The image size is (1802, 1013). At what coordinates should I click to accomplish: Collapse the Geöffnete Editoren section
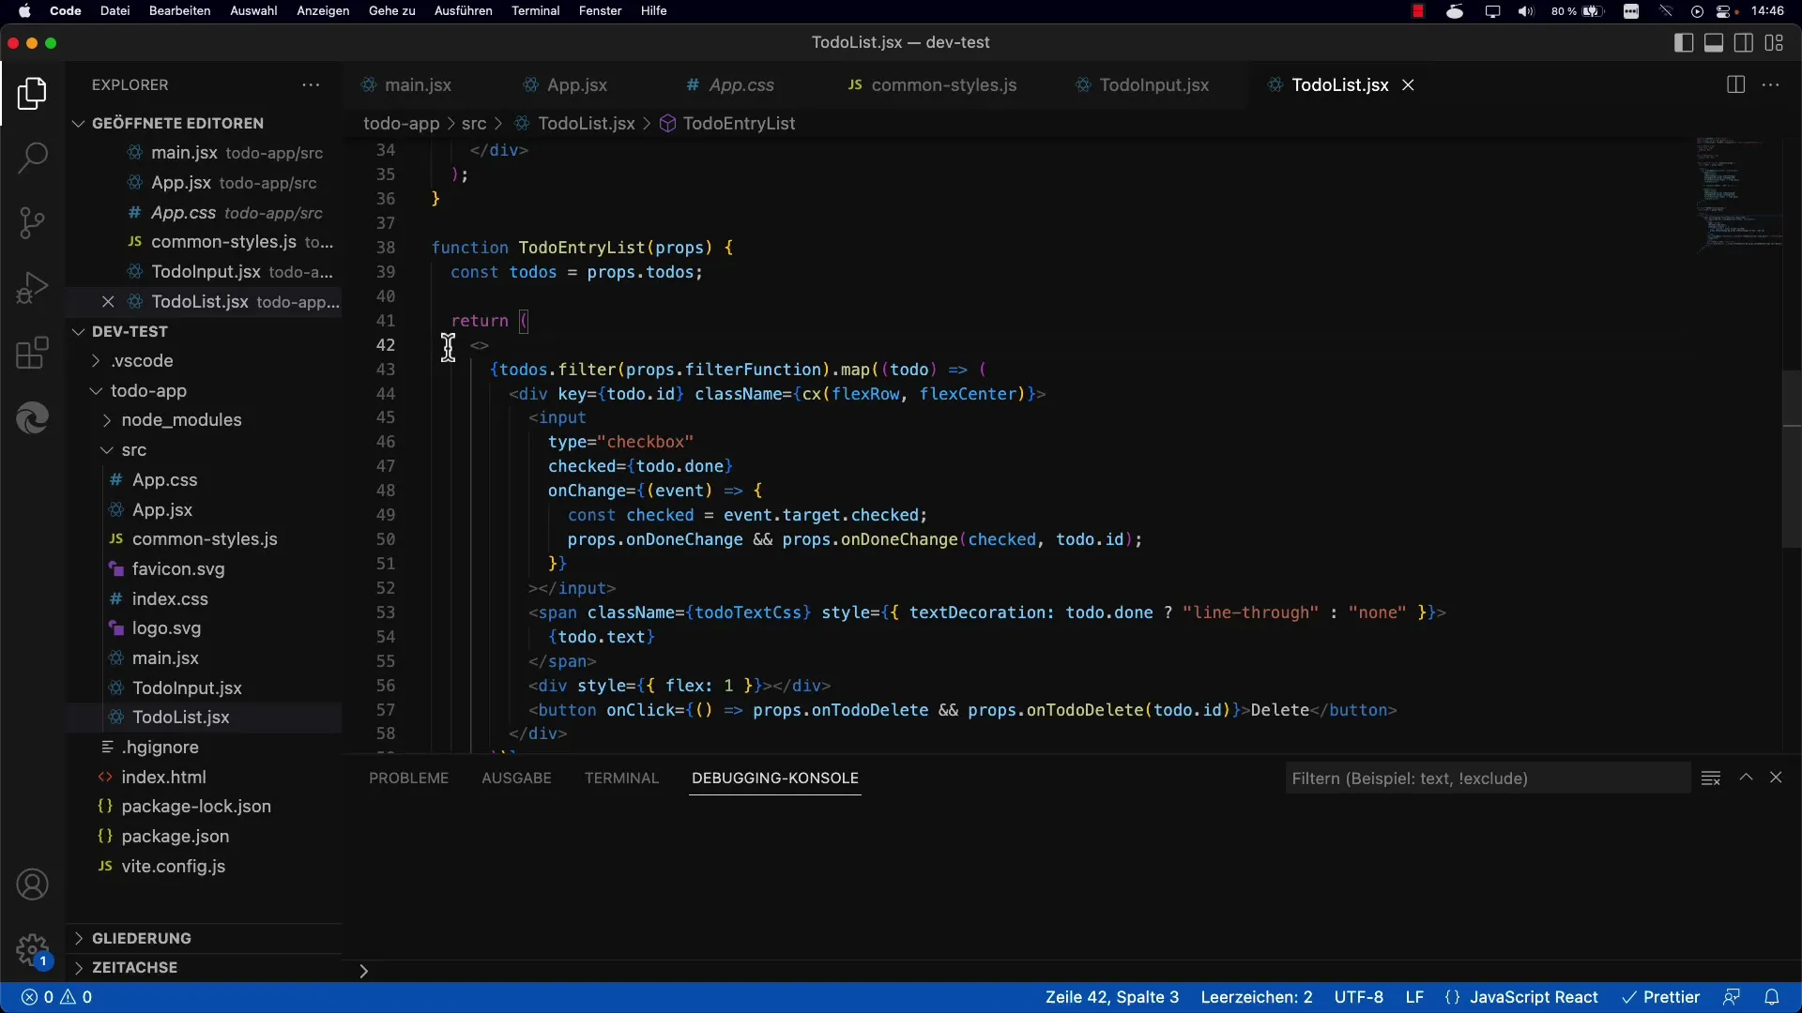point(177,123)
